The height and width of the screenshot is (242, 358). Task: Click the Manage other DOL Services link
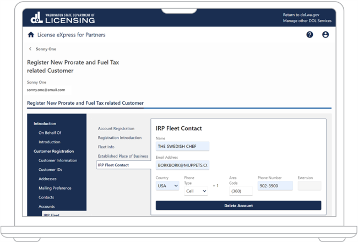pyautogui.click(x=307, y=21)
